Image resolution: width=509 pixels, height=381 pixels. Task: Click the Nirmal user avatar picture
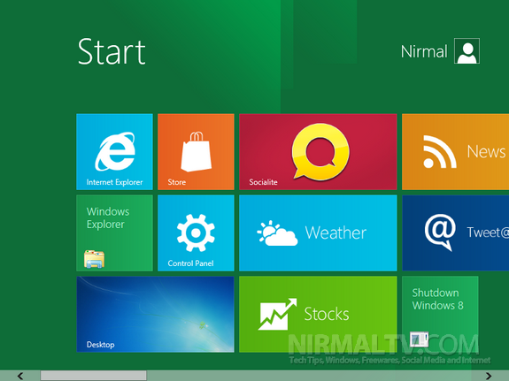[467, 51]
